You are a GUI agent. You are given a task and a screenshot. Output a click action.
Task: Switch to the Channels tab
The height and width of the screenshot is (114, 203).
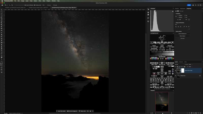(x=181, y=62)
